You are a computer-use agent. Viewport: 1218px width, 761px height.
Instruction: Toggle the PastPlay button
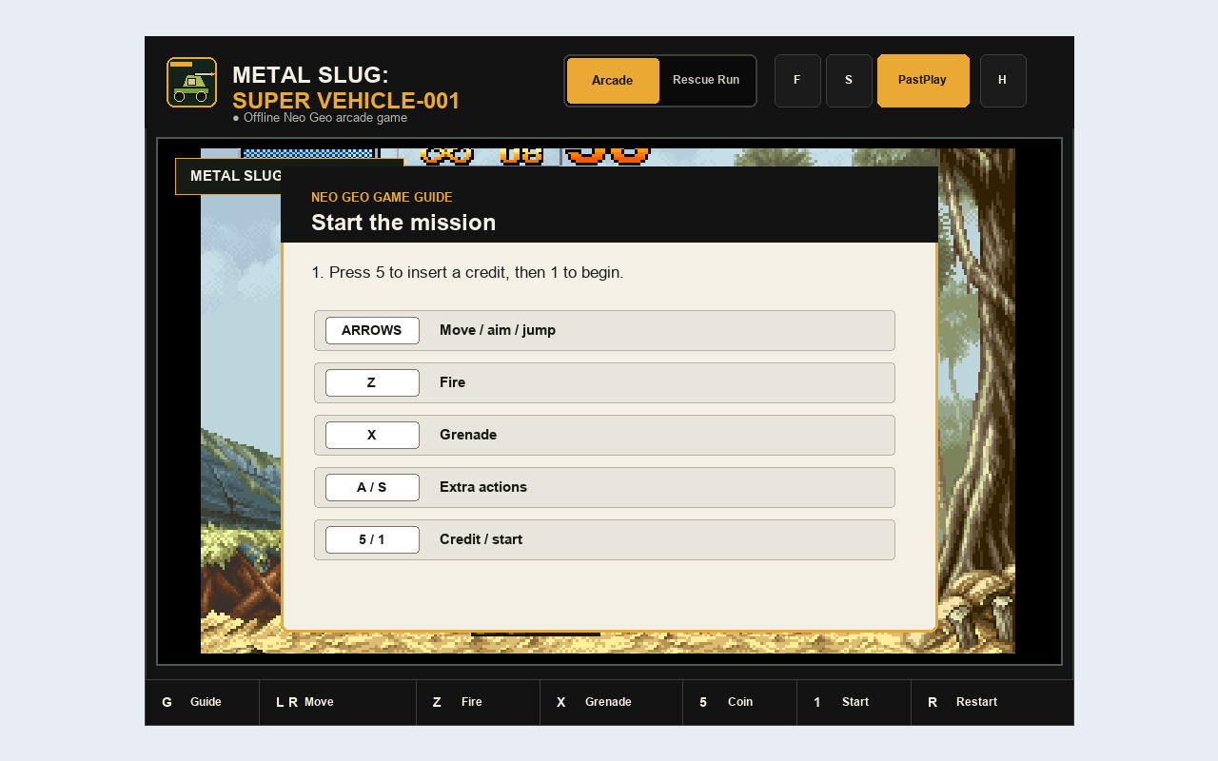coord(923,81)
